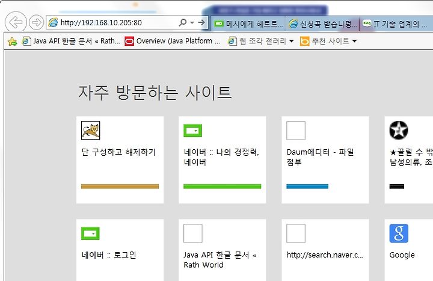Click the blank icon on search.naver tile
433x281 pixels.
[x=296, y=233]
